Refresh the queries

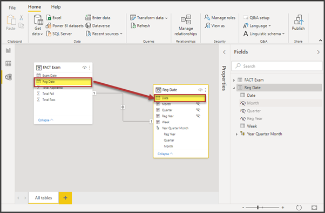click(140, 26)
